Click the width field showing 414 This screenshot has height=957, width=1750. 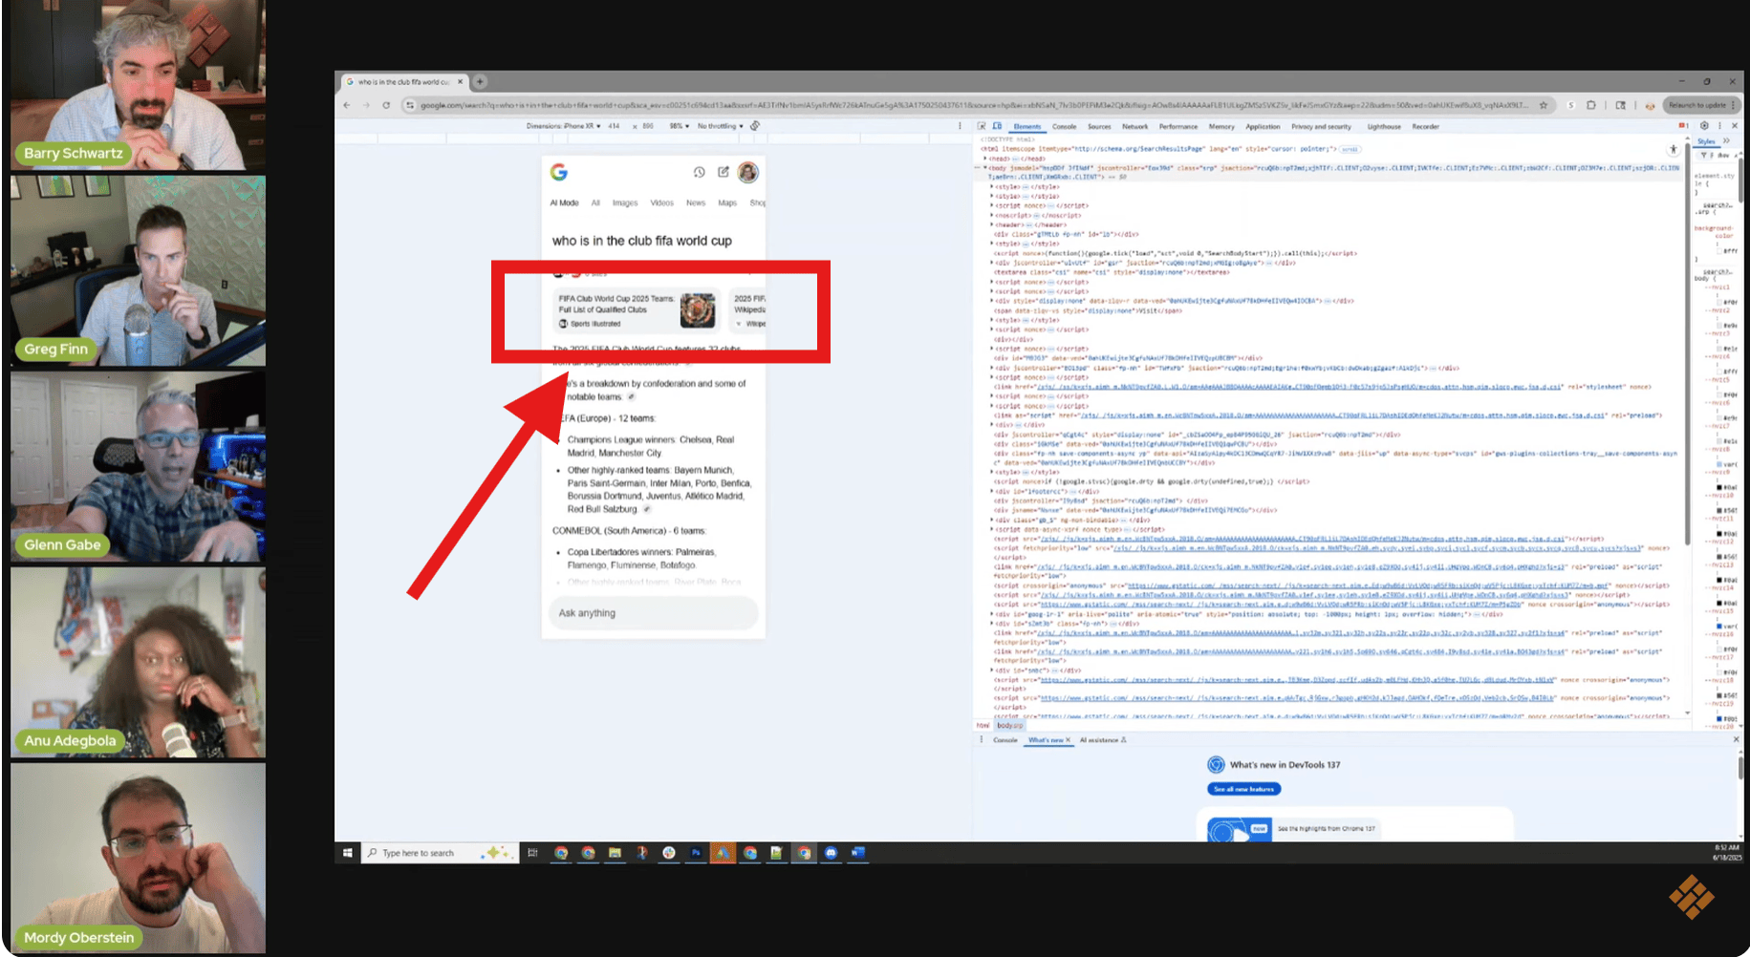point(614,126)
